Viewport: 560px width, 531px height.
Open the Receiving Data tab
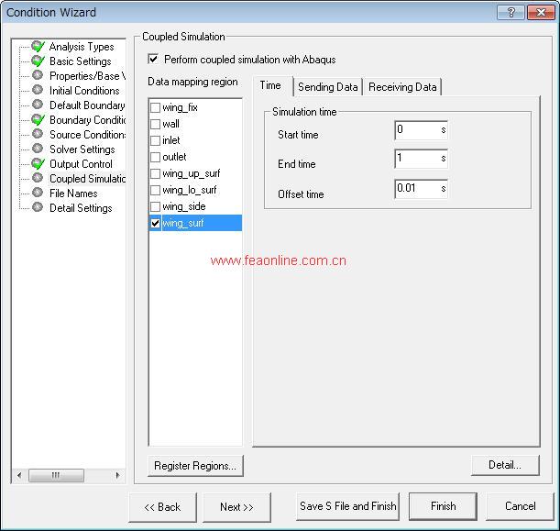click(x=402, y=87)
